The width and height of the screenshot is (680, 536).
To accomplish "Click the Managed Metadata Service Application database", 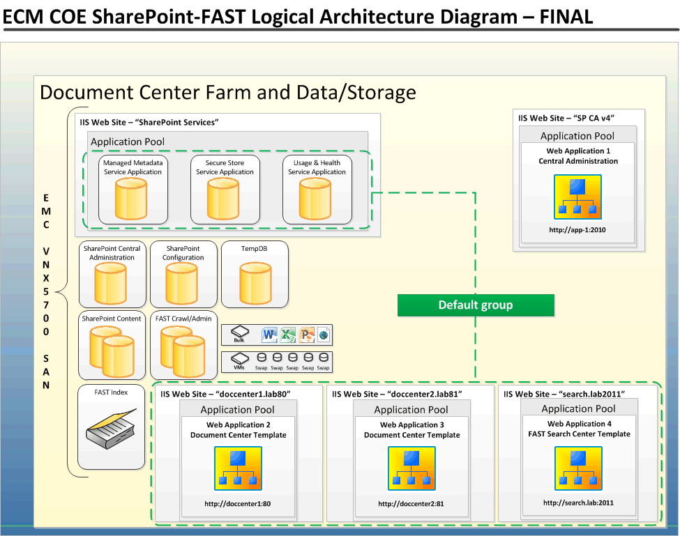I will click(132, 199).
